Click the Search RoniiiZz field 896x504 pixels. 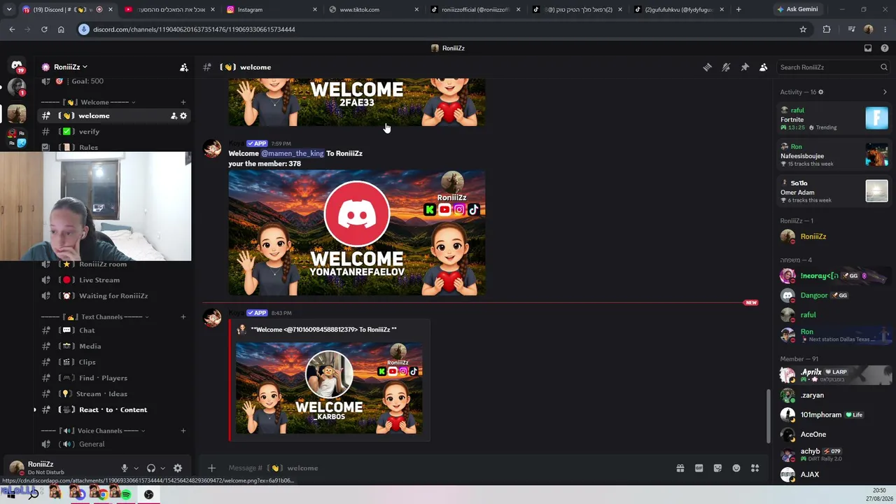click(833, 67)
